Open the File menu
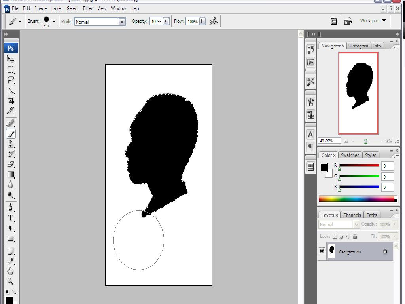The image size is (405, 304). [x=15, y=9]
